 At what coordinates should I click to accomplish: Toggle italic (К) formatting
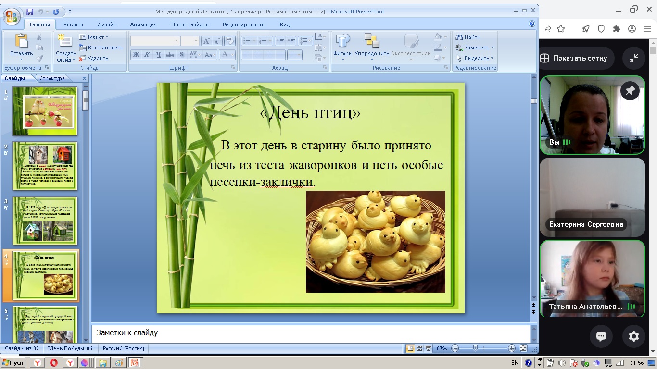coord(147,55)
